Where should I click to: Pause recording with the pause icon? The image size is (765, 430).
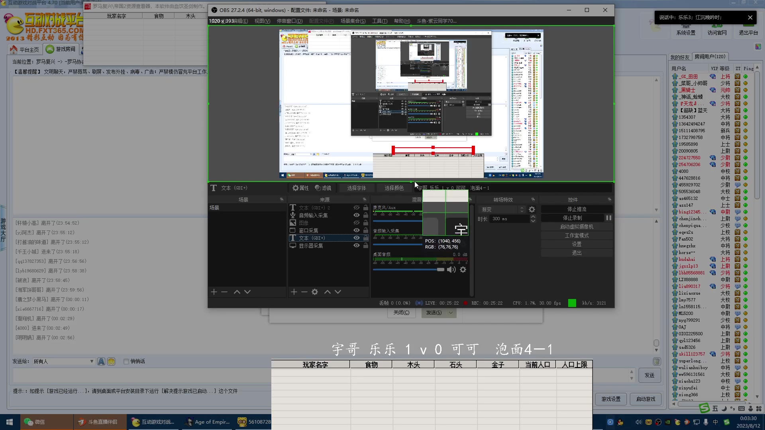[x=608, y=218]
